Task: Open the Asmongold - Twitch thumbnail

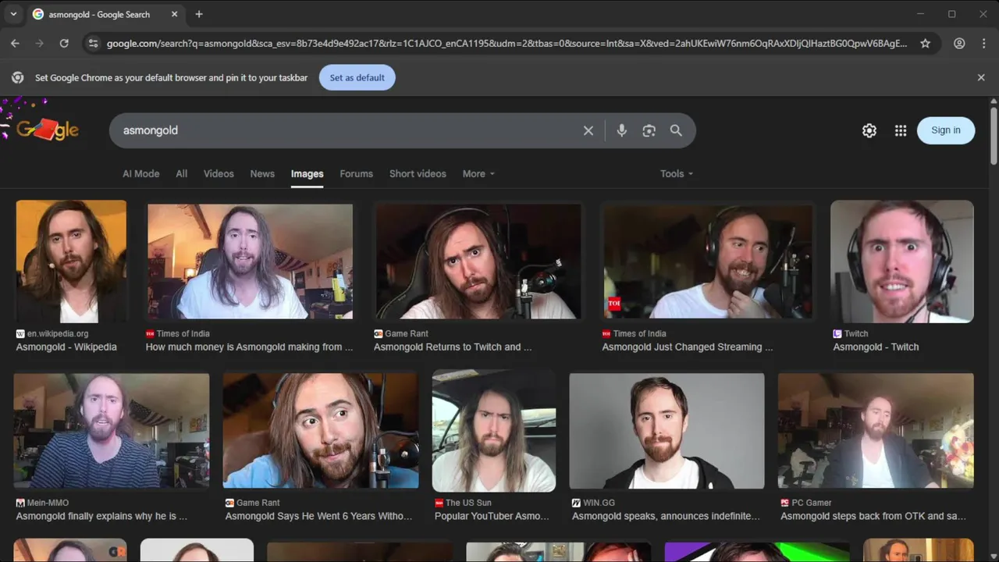Action: (x=902, y=261)
